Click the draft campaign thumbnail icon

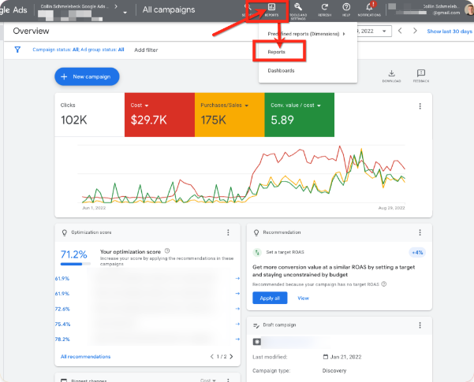[256, 342]
